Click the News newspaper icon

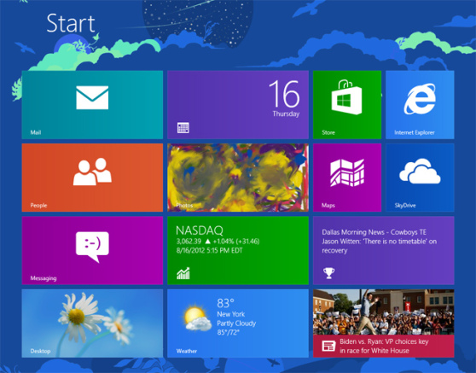[328, 346]
